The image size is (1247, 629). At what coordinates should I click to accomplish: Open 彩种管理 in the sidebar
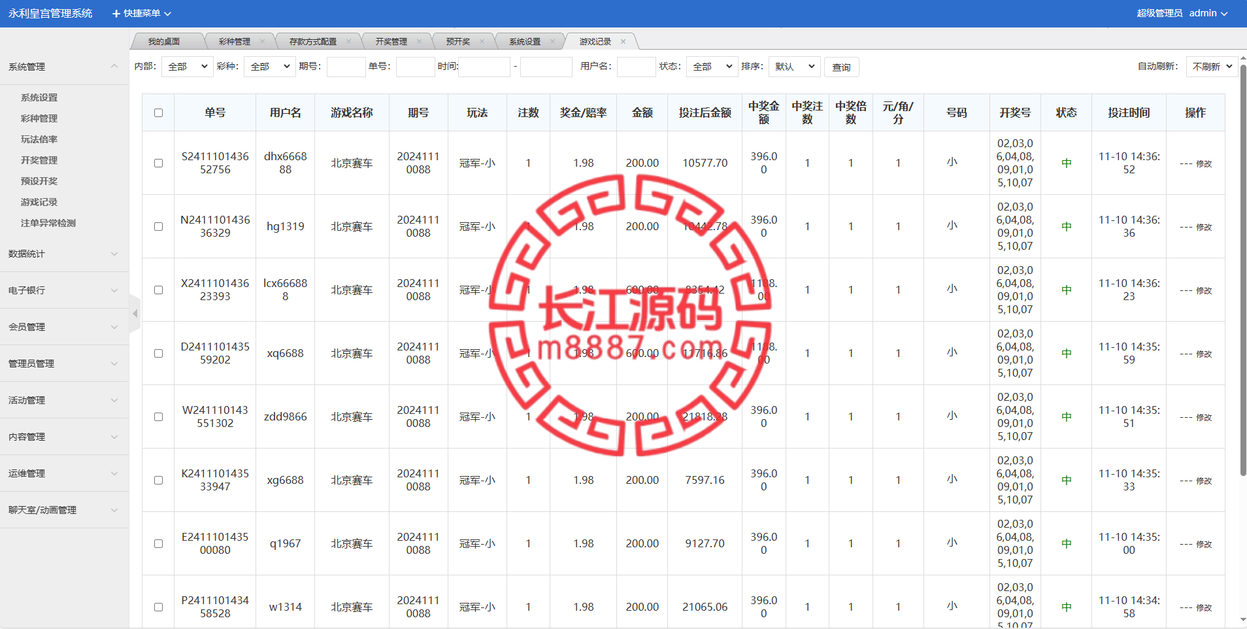pos(39,118)
